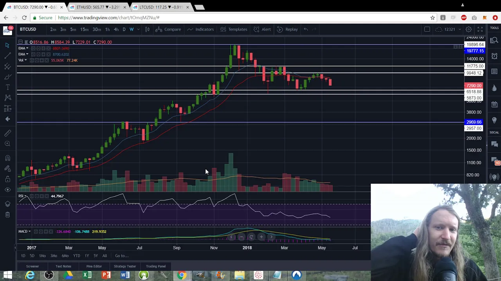Select the ruler measure tool

pyautogui.click(x=7, y=133)
